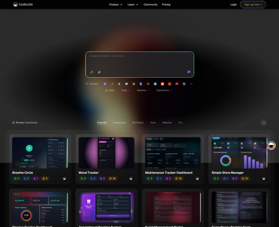Open the Dashboards dropdown below prompt

pyautogui.click(x=164, y=90)
